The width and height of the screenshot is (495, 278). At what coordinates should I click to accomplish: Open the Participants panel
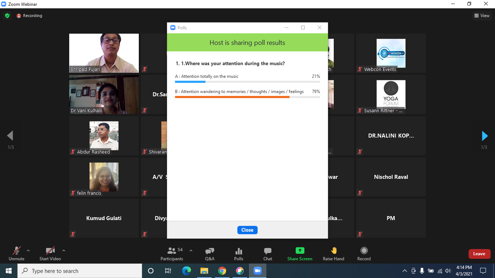(x=172, y=254)
